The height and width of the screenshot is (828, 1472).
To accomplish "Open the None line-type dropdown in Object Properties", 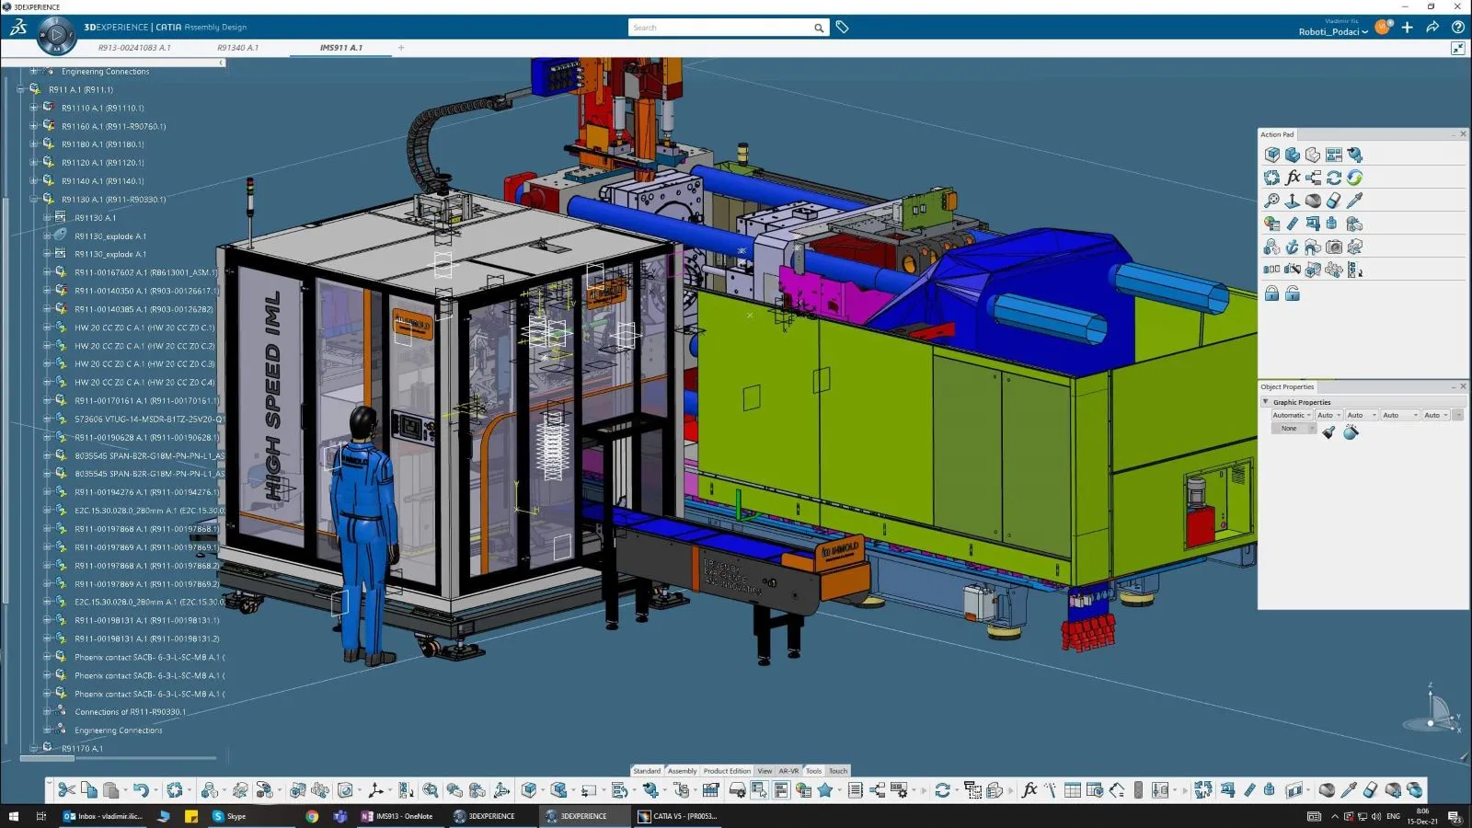I will pyautogui.click(x=1293, y=428).
